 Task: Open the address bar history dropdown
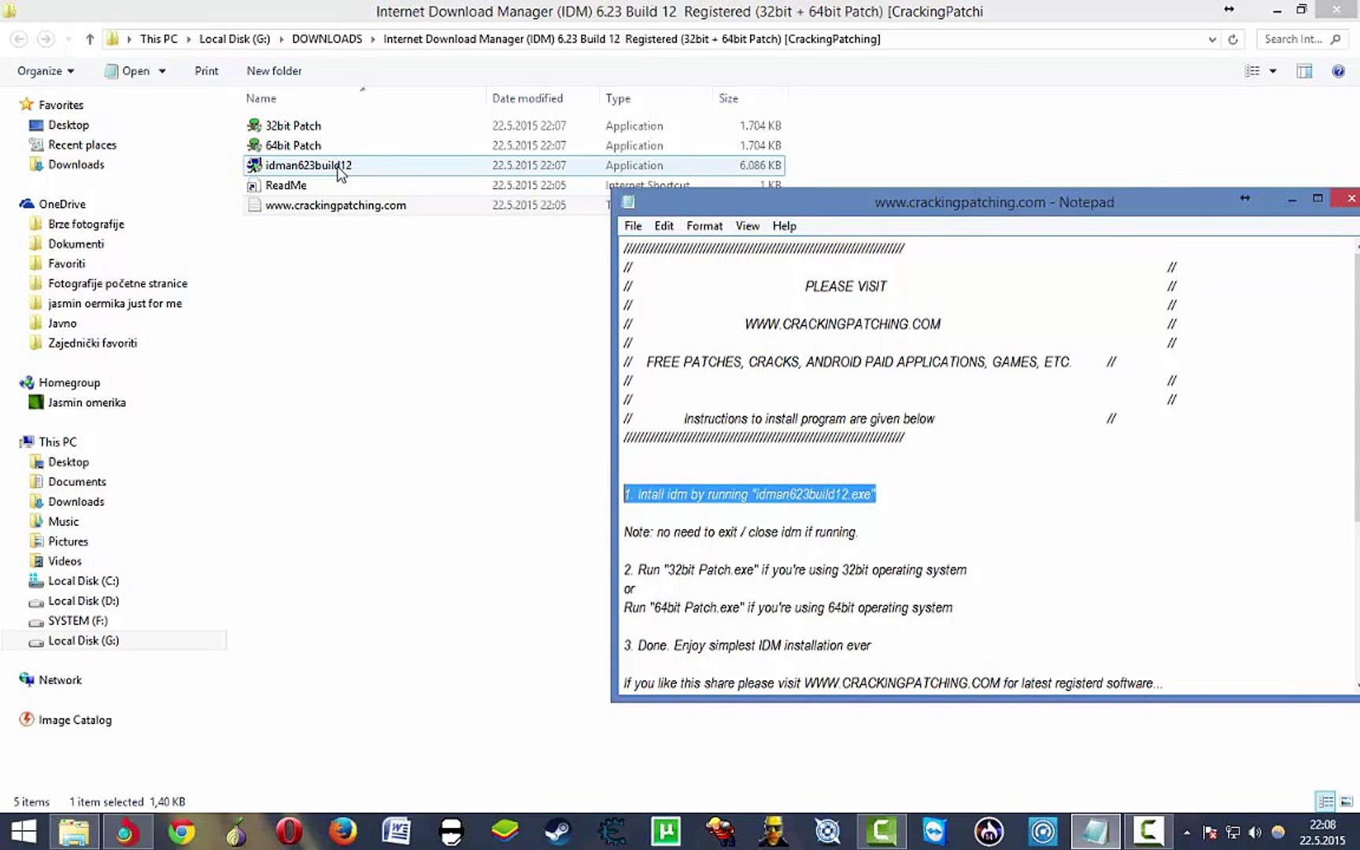pyautogui.click(x=1212, y=39)
